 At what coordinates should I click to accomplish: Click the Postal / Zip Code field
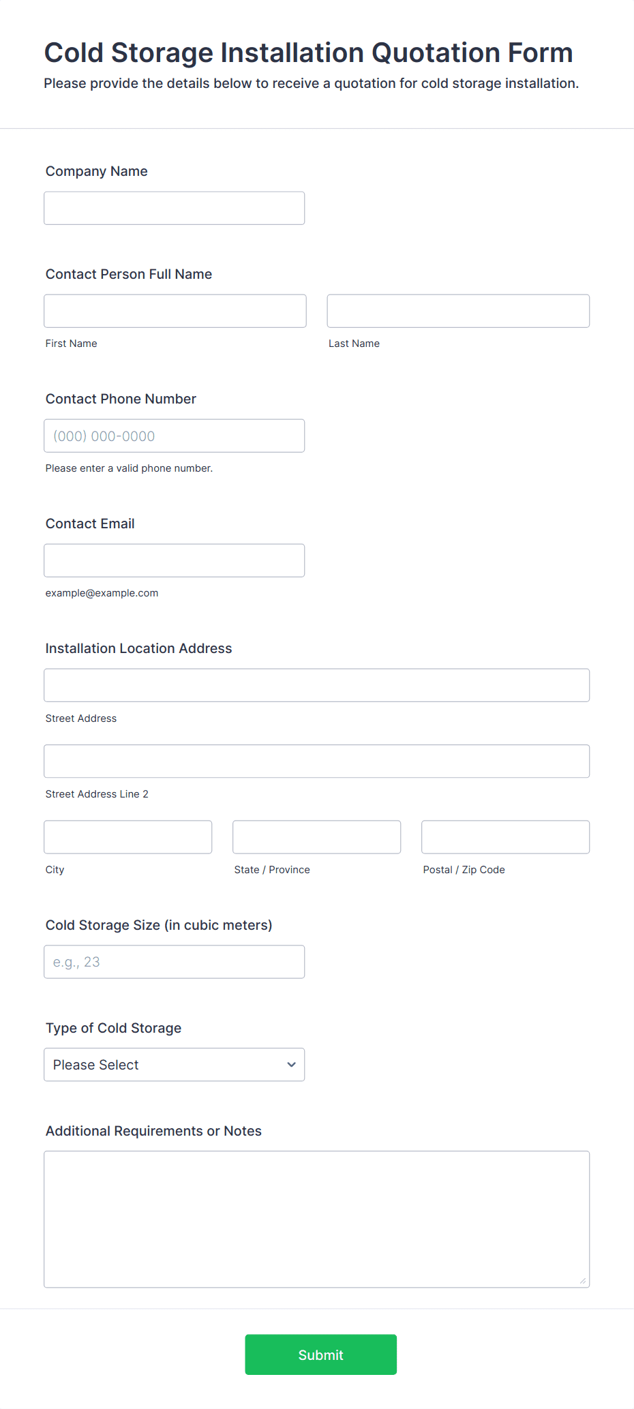pyautogui.click(x=506, y=837)
